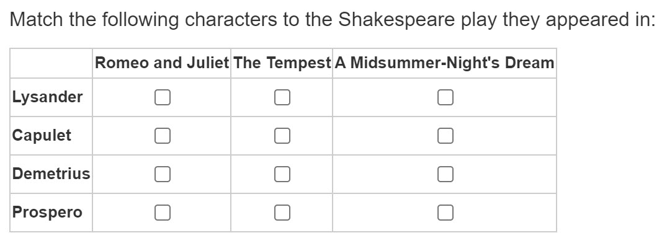Select Demetrius in The Tempest column
This screenshot has height=251, width=667.
tap(282, 174)
